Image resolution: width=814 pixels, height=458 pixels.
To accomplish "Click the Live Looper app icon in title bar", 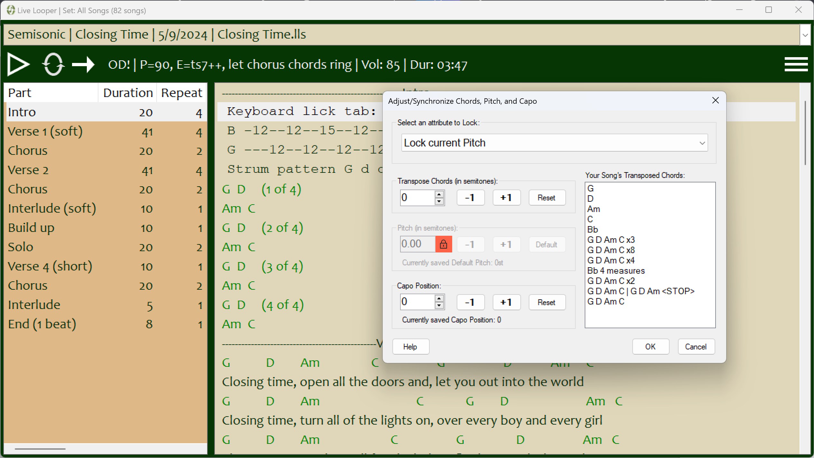I will [x=11, y=10].
